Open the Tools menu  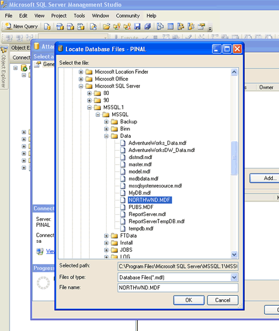pos(79,16)
